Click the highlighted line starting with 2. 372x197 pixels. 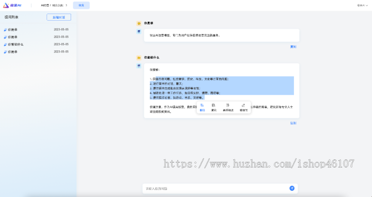(x=167, y=84)
